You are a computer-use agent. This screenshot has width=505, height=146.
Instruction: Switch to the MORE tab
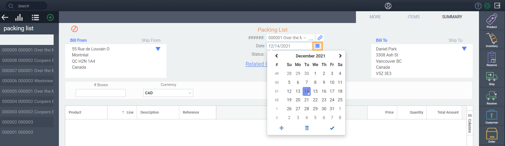click(375, 17)
